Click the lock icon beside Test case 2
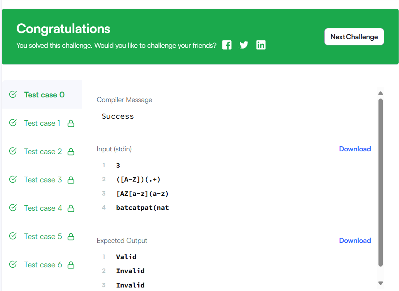The height and width of the screenshot is (291, 399). pos(71,152)
